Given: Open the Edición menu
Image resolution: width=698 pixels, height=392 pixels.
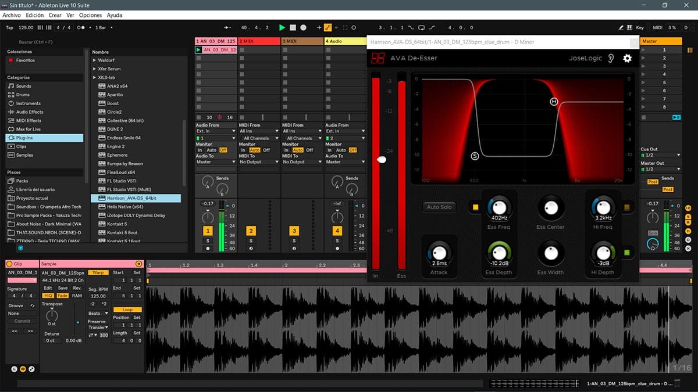Looking at the screenshot, I should (35, 15).
